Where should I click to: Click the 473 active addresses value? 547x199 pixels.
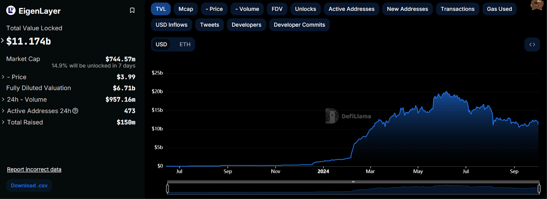tap(130, 111)
